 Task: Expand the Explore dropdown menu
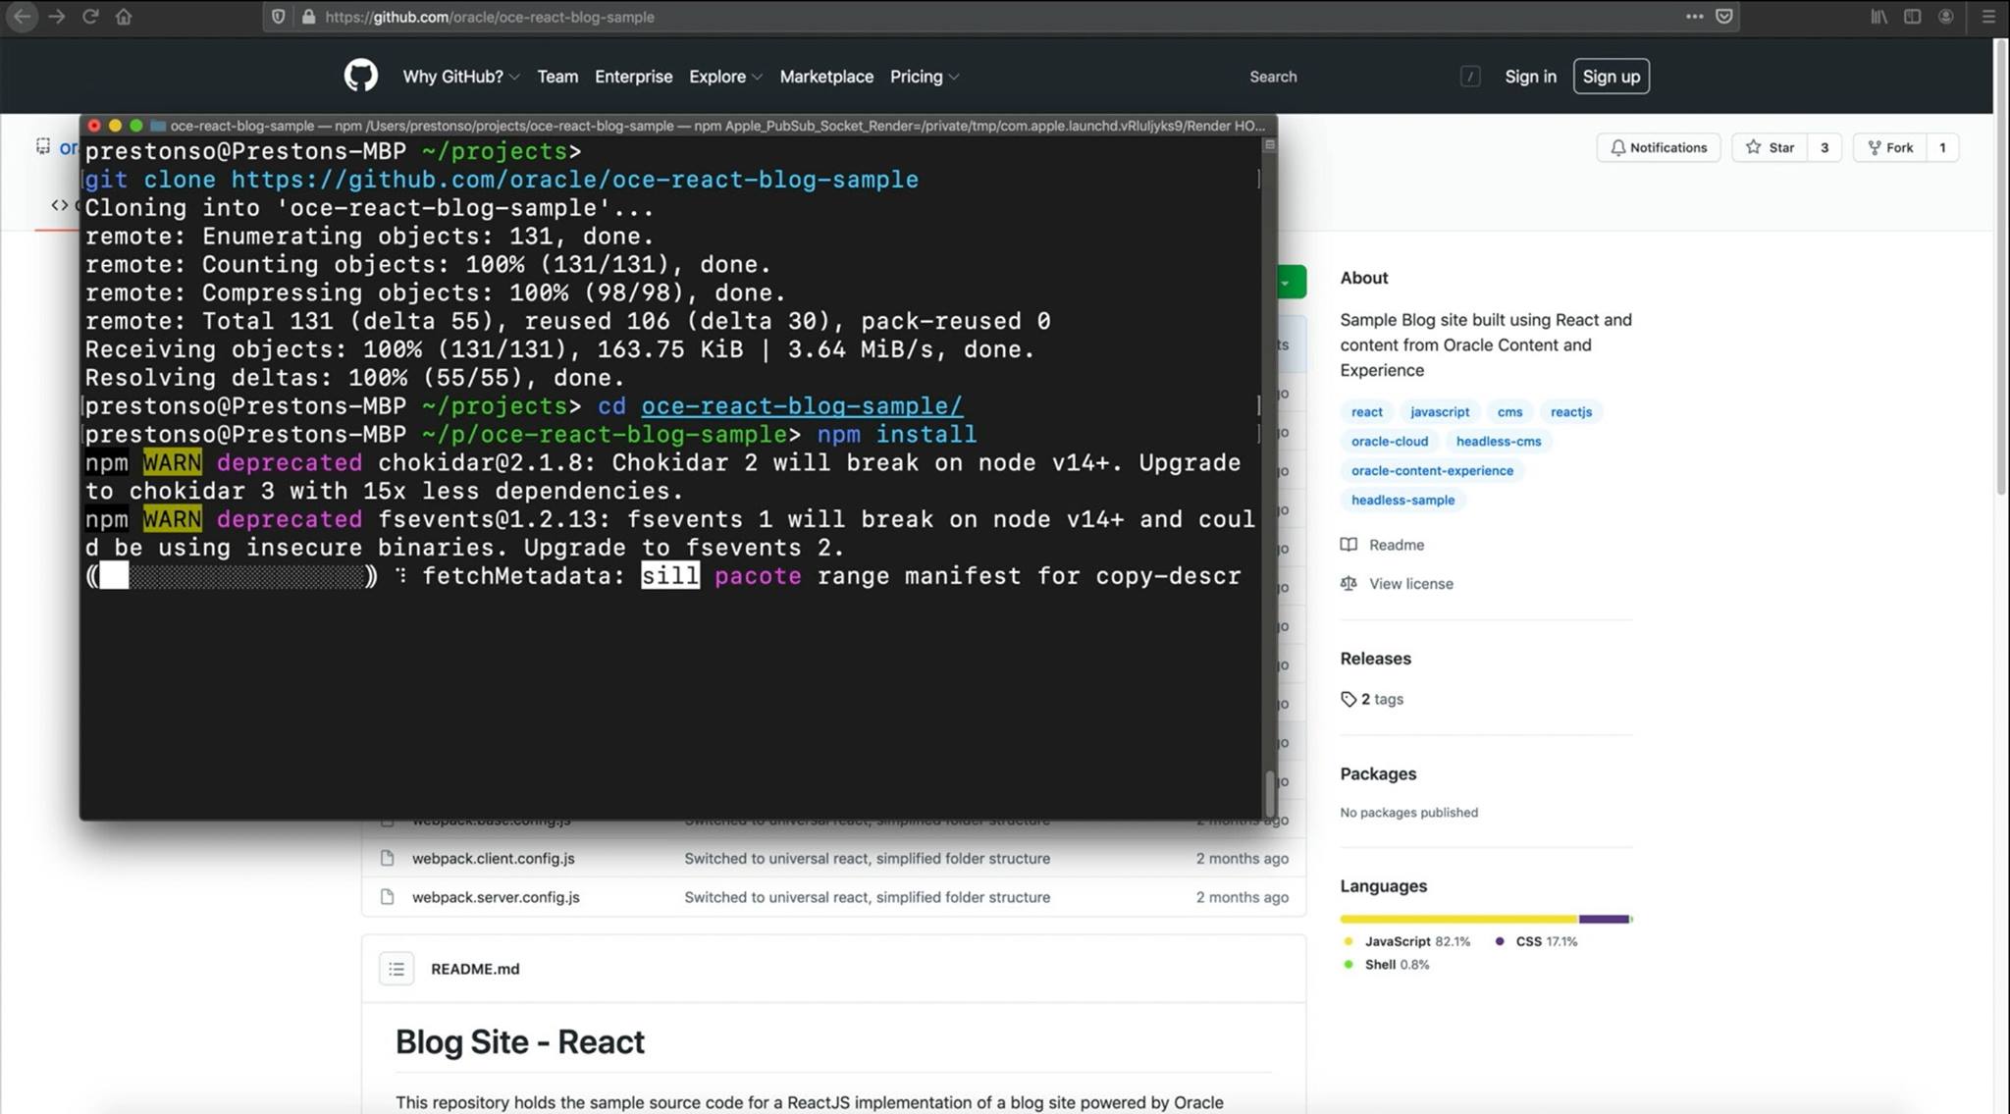[x=725, y=77]
